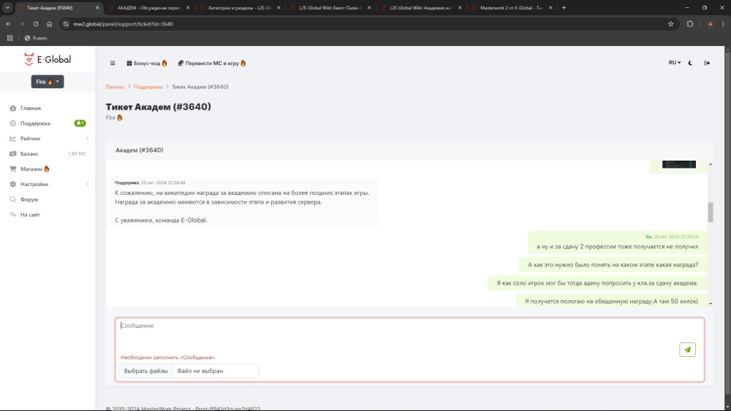Expand the Fire server dropdown

[48, 82]
